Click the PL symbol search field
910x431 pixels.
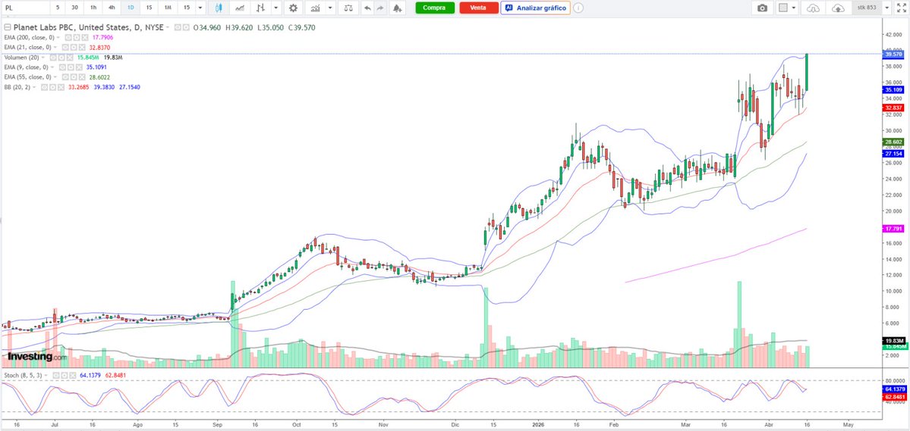[x=25, y=8]
